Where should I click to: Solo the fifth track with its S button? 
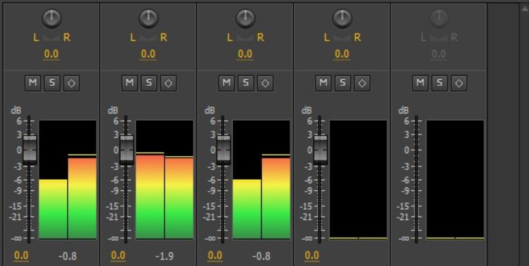click(439, 83)
